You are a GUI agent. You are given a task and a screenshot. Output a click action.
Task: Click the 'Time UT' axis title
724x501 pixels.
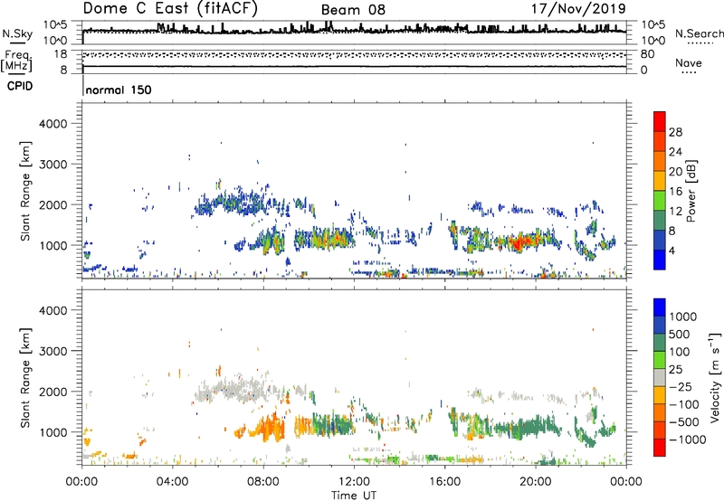click(354, 496)
